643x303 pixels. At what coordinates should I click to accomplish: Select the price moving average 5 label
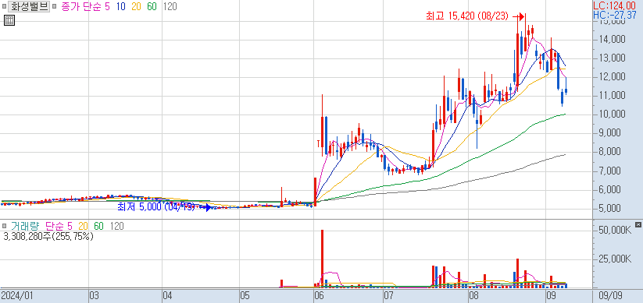click(x=107, y=7)
